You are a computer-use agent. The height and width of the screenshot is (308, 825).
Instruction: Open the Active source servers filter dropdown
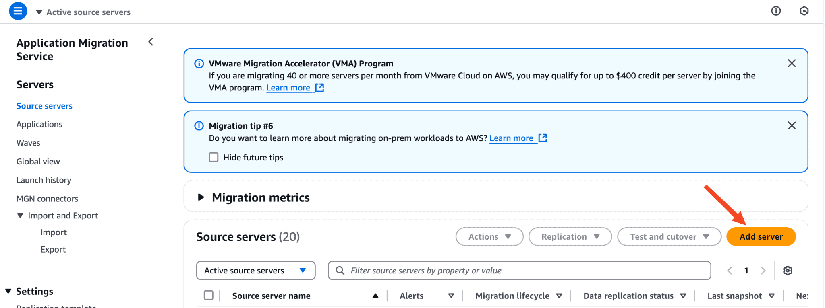pyautogui.click(x=255, y=271)
